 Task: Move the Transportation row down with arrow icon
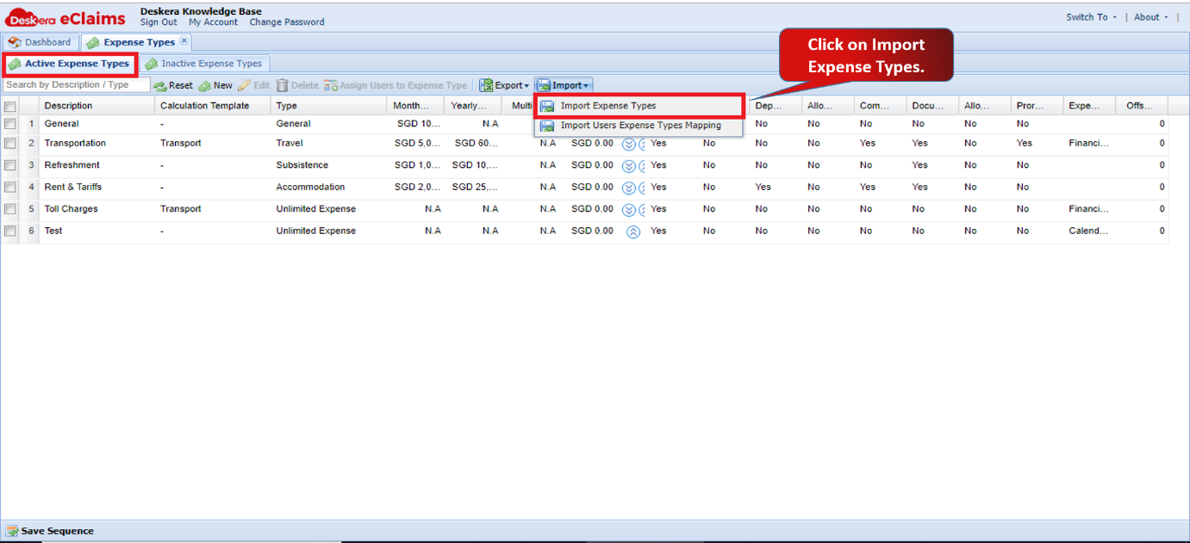[629, 144]
